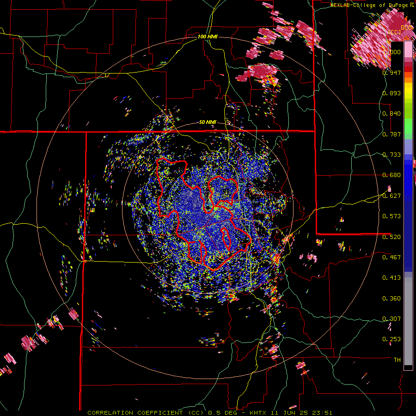Viewport: 416px width, 416px height.
Task: Select the 0.627 legend value
Action: pyautogui.click(x=392, y=196)
